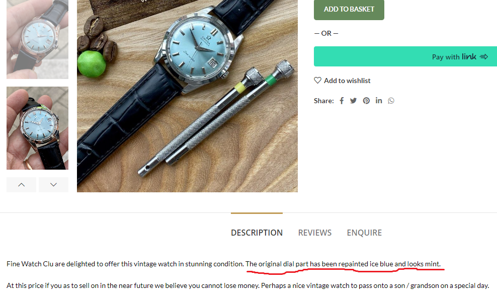The image size is (497, 295).
Task: Show next thumbnails with down chevron
Action: 53,185
